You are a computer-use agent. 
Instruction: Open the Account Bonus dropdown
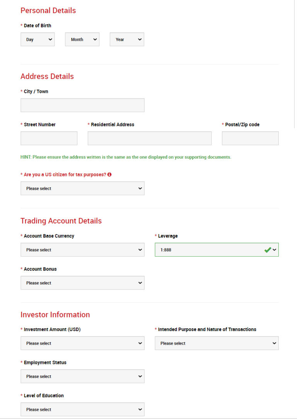[x=82, y=283]
